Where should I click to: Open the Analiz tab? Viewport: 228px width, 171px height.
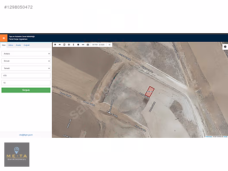(18, 45)
